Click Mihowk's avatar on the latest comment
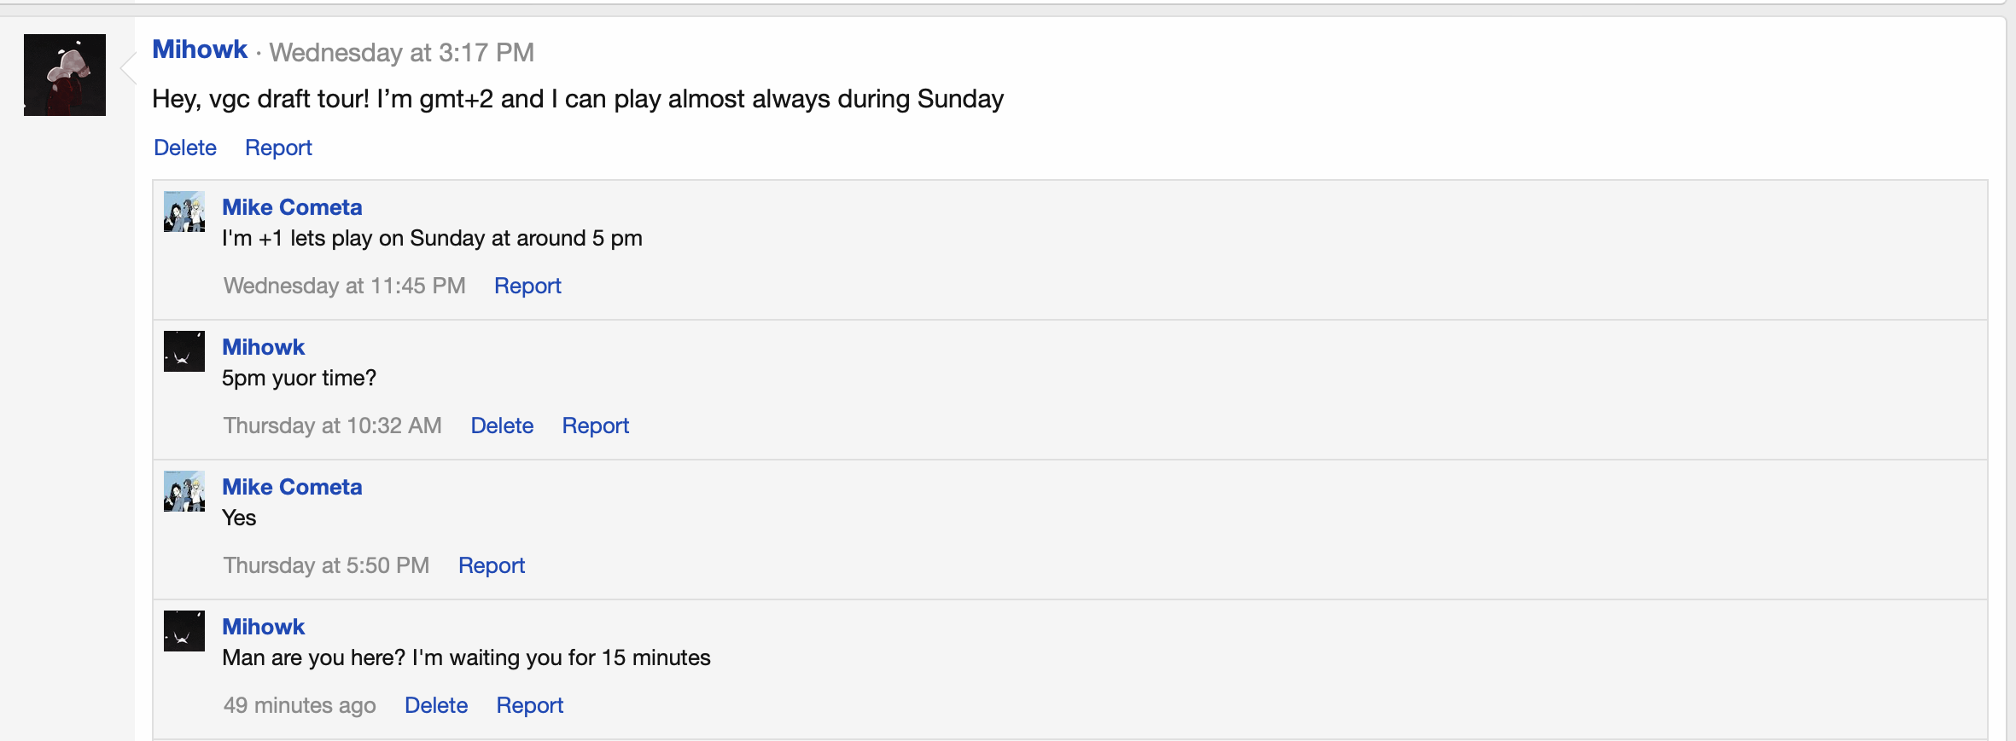2016x741 pixels. click(x=184, y=631)
